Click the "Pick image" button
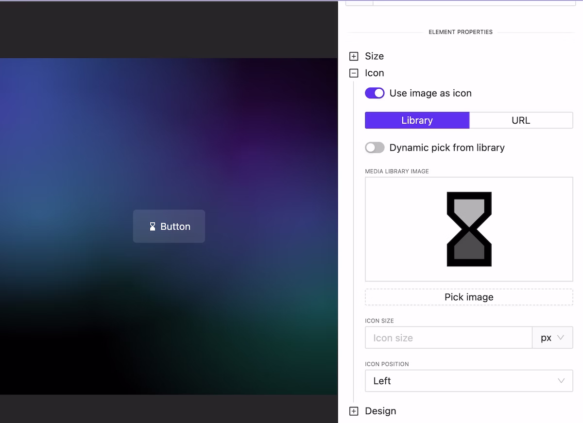The image size is (583, 423). pos(468,297)
